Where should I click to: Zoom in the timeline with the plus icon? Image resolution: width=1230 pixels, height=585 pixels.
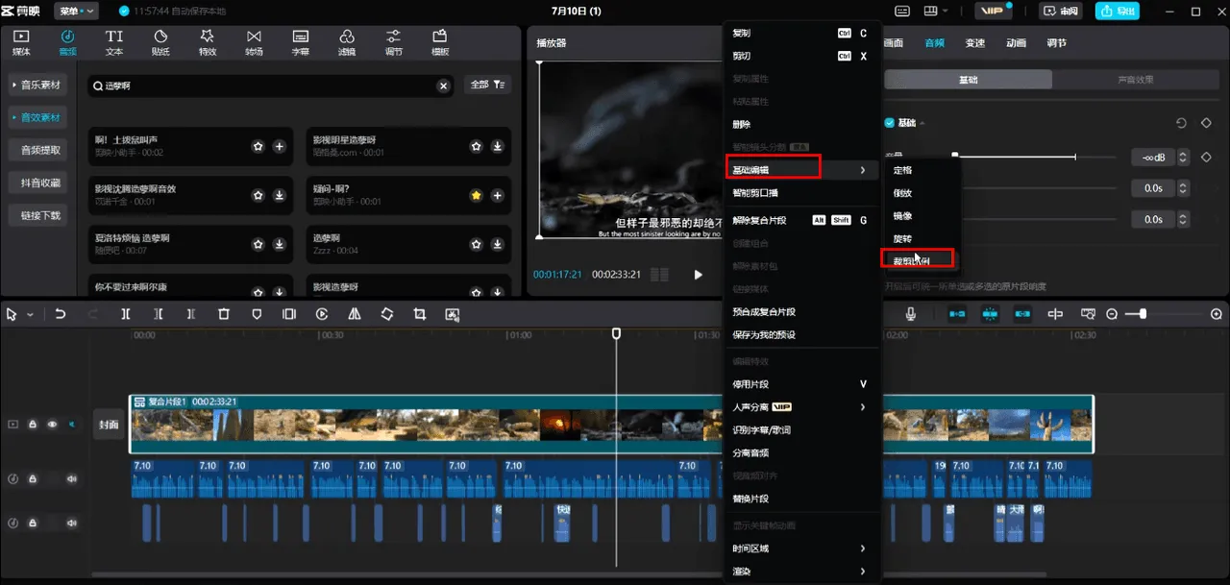pyautogui.click(x=1217, y=314)
